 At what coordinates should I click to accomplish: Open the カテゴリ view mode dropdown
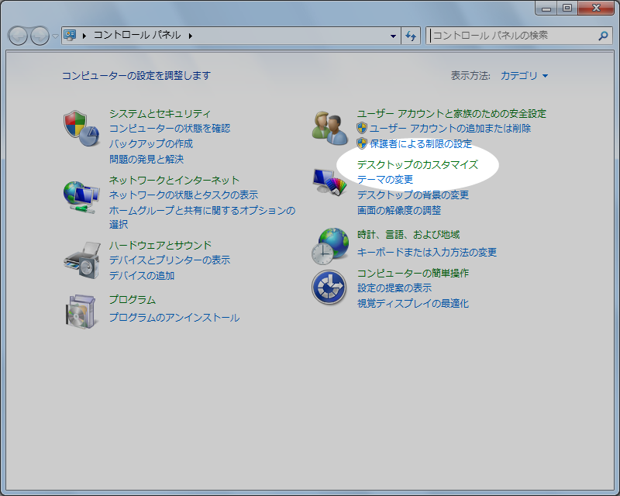[525, 76]
